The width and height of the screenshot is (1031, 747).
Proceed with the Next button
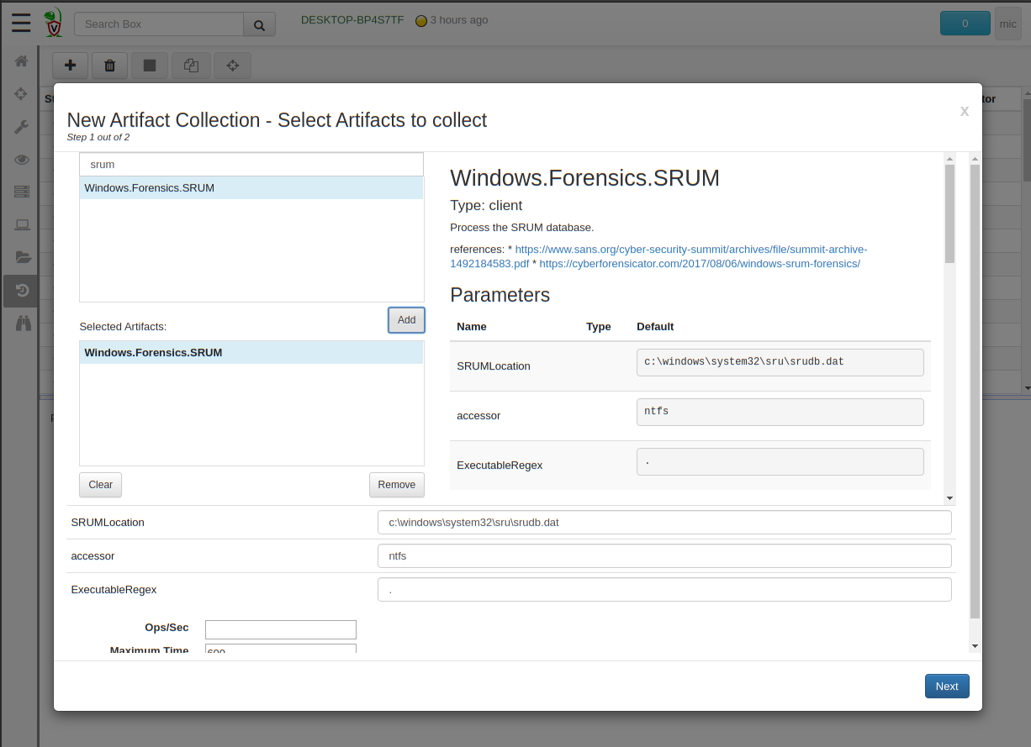946,687
